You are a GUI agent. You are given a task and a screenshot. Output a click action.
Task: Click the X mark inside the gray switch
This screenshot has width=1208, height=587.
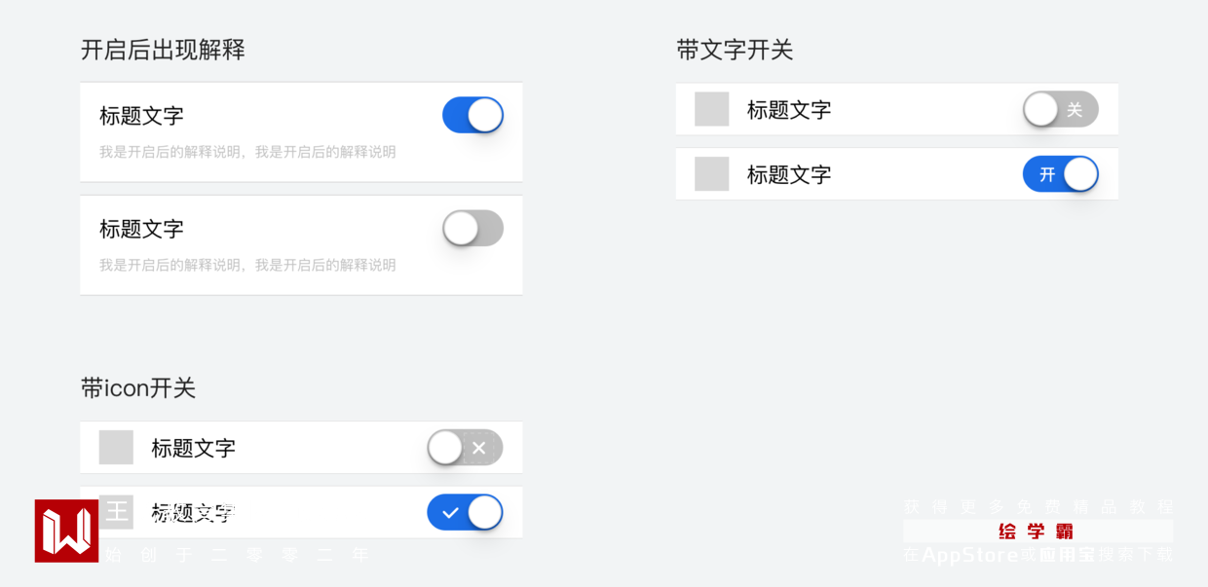click(x=478, y=448)
